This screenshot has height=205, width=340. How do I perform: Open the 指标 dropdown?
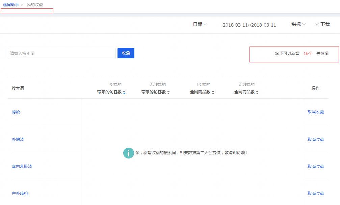point(298,24)
